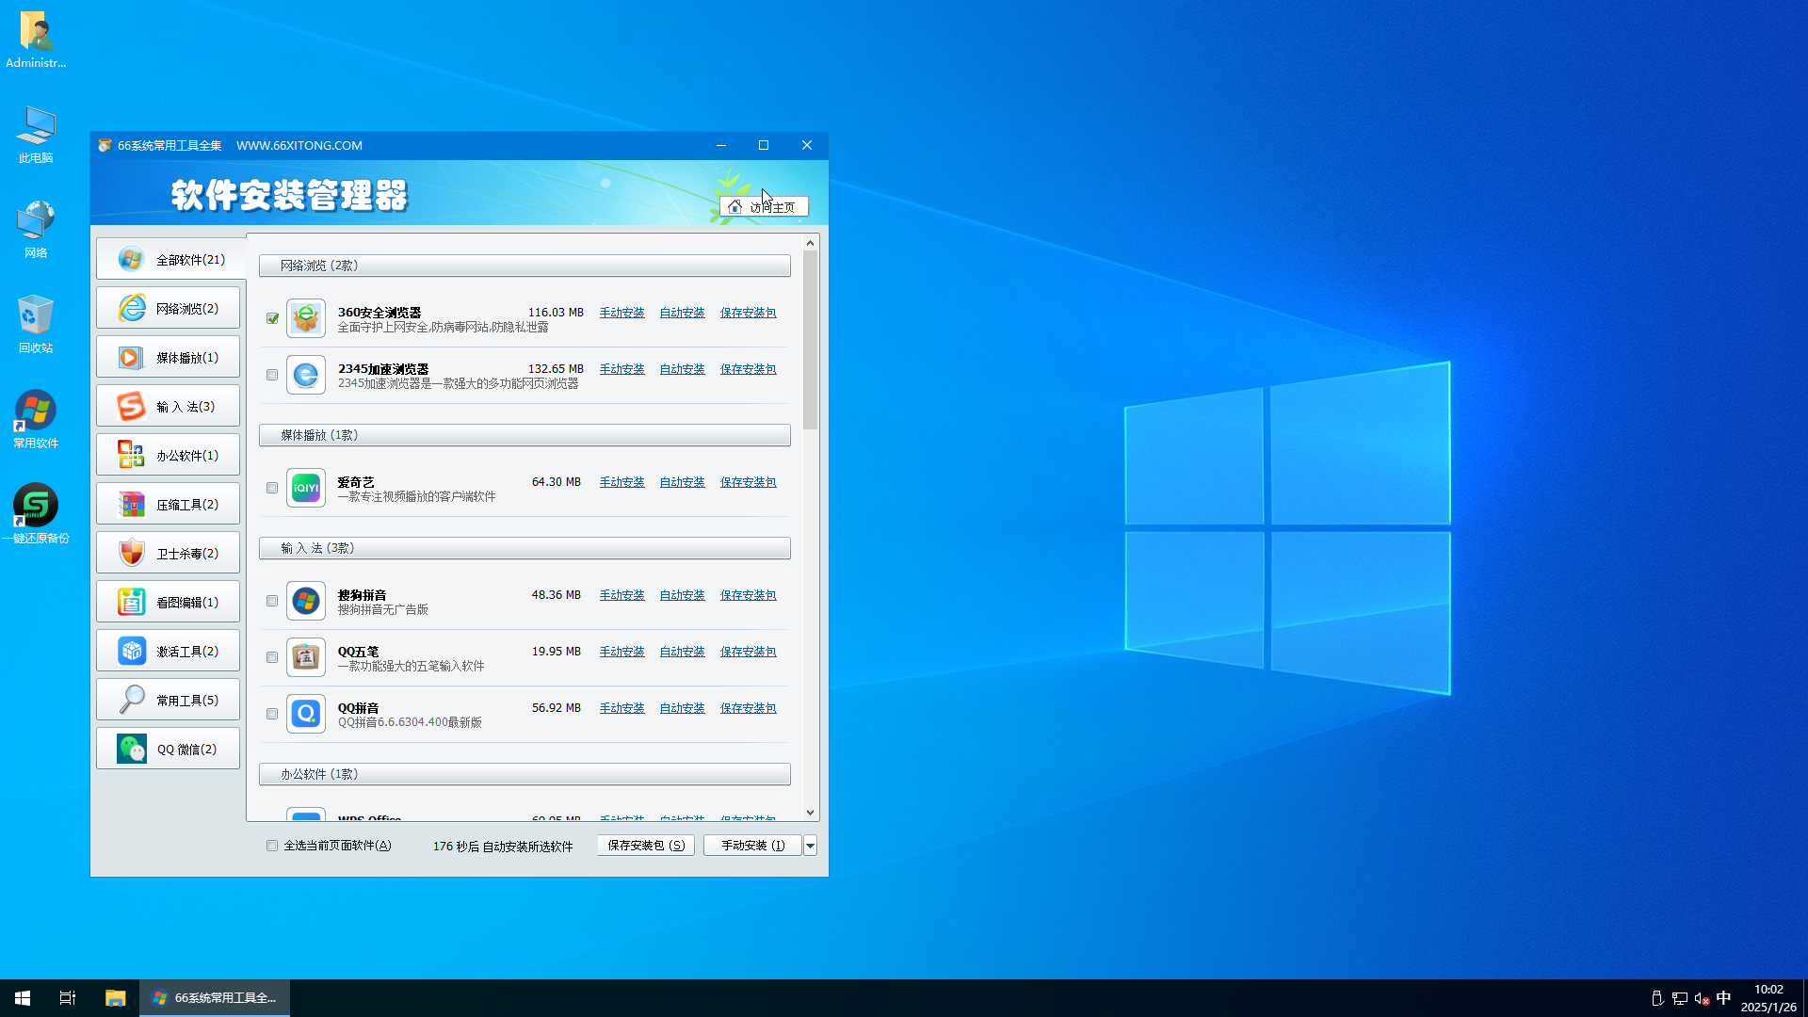Open the dropdown arrow beside 手动安装 button
The width and height of the screenshot is (1808, 1017).
(x=810, y=846)
